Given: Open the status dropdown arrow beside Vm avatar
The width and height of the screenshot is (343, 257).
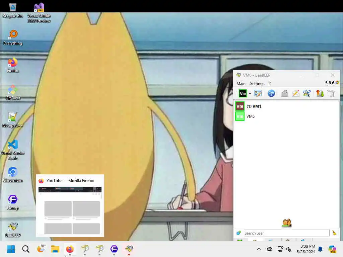Looking at the screenshot, I should pos(250,94).
